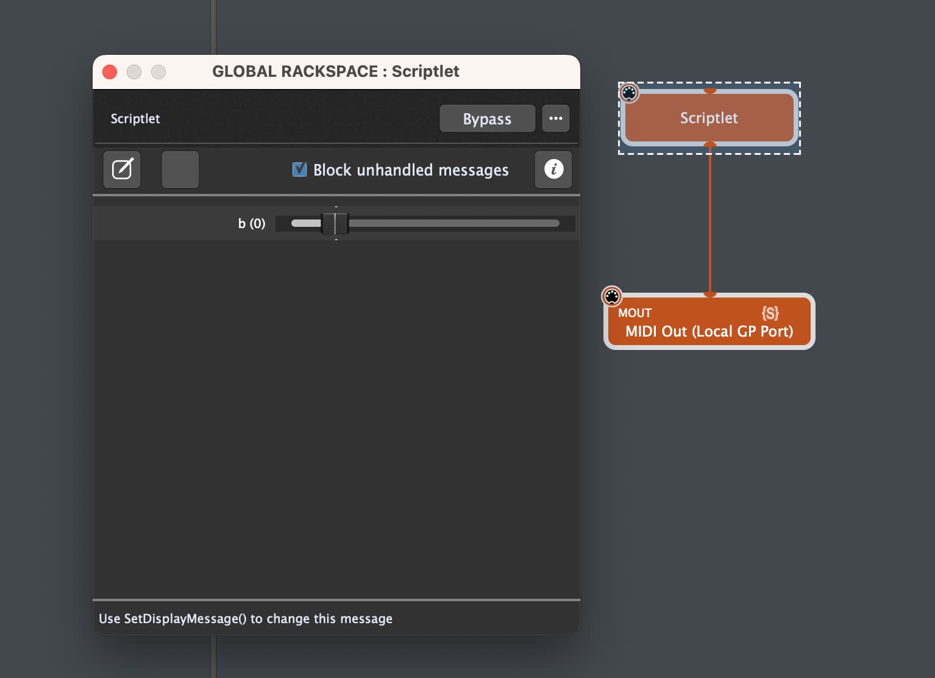Viewport: 935px width, 678px height.
Task: Select the Scriptlet block in wiring view
Action: [x=709, y=118]
